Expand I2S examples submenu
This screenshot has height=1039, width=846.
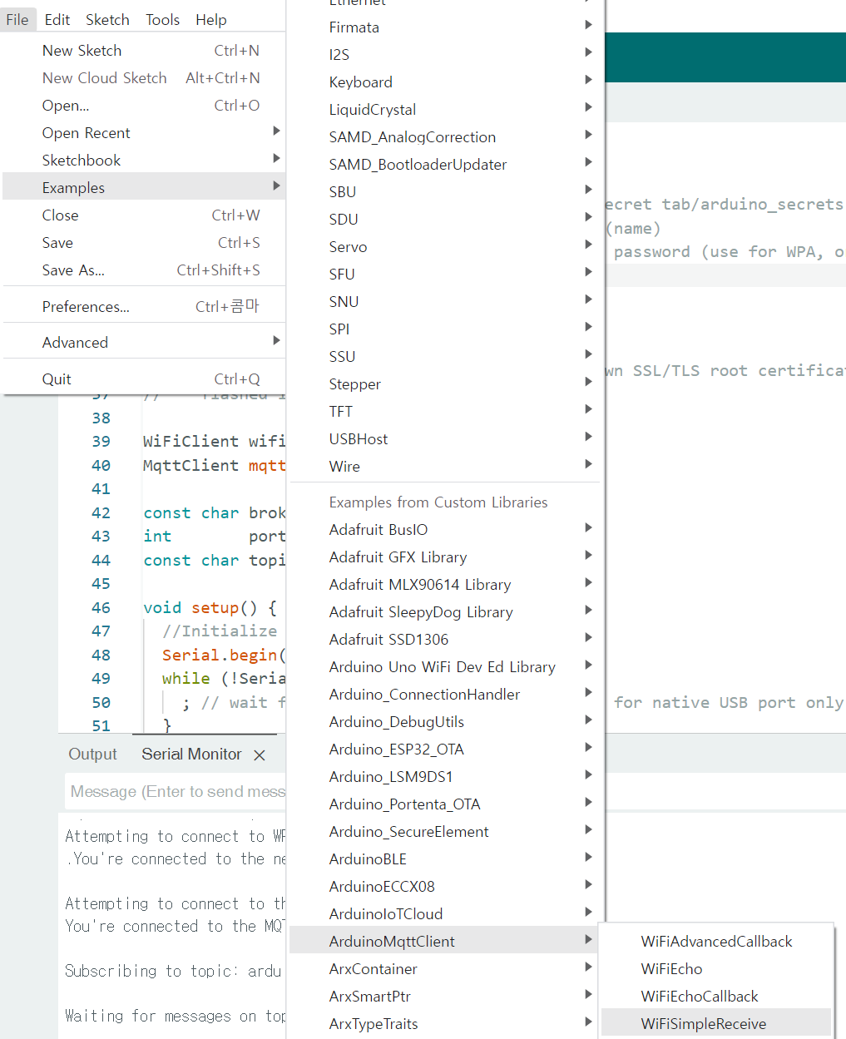(x=445, y=55)
